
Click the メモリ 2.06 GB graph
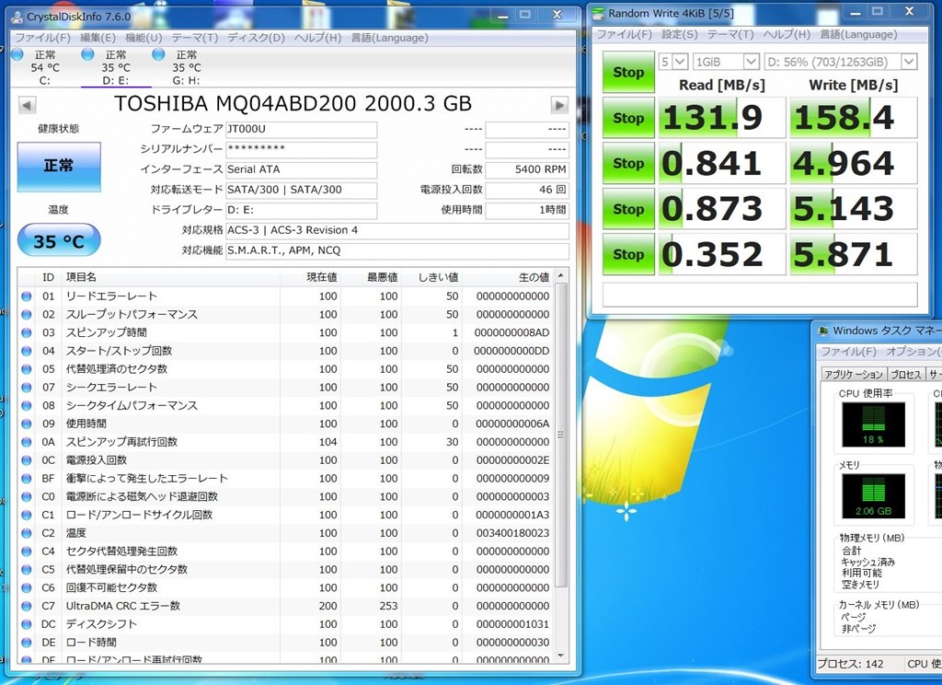873,496
